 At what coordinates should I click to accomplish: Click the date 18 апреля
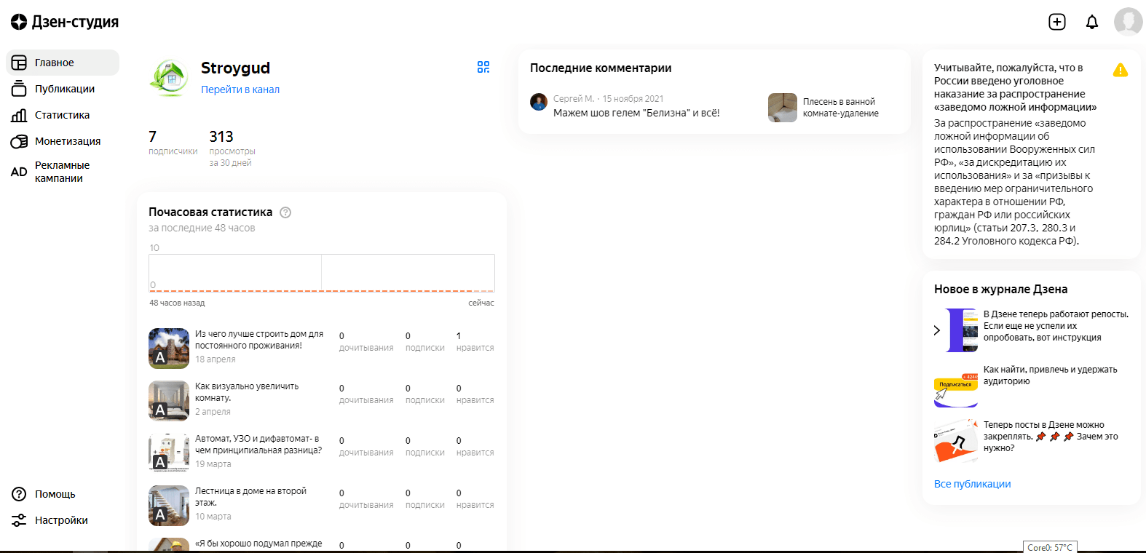pyautogui.click(x=216, y=359)
